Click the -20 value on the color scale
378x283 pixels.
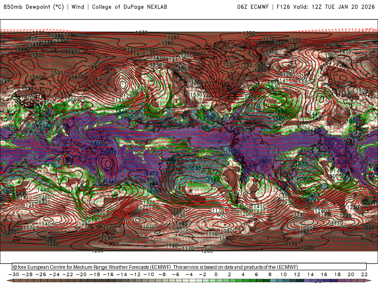81,275
